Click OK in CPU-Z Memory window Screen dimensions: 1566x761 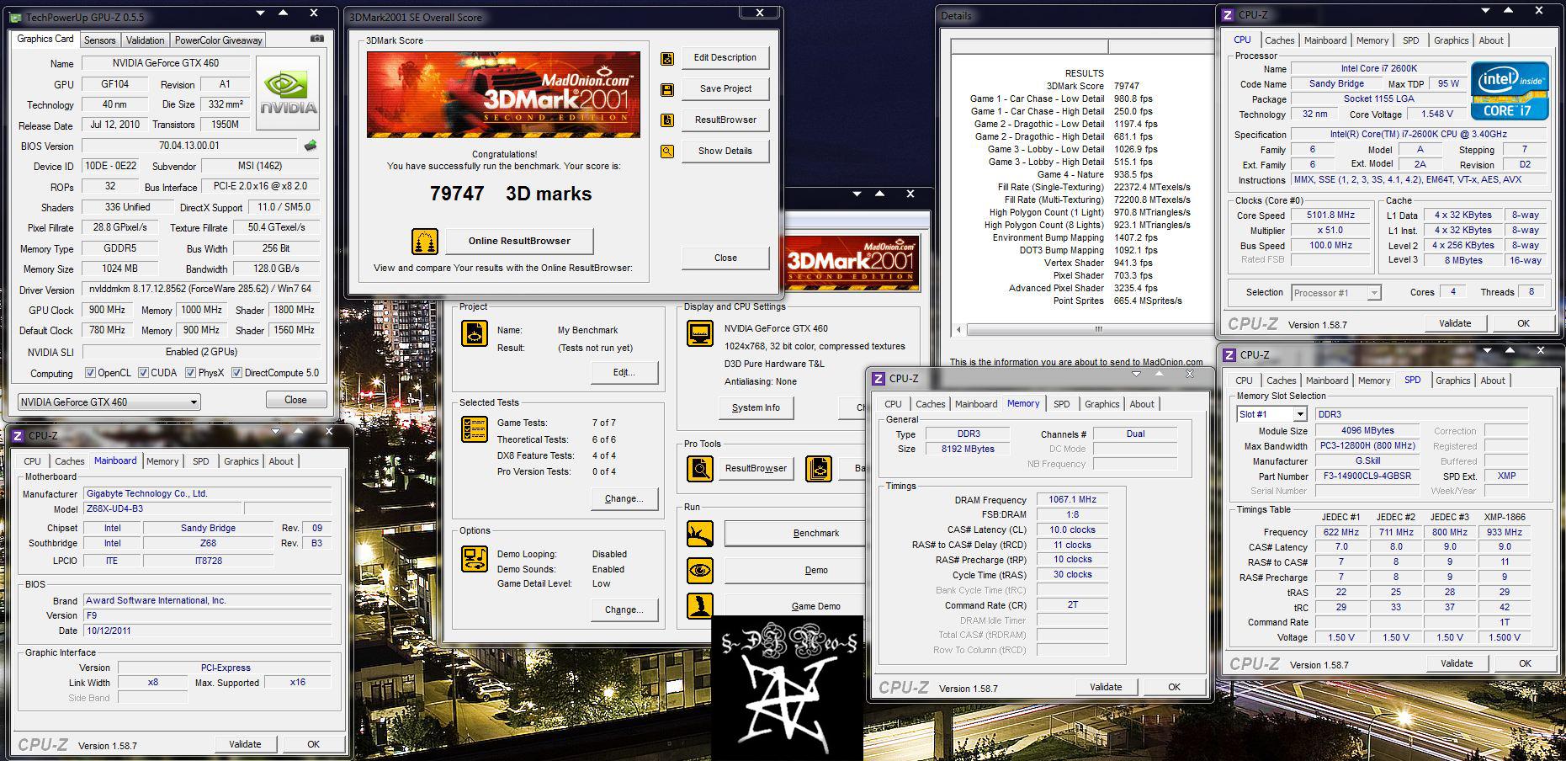point(1174,688)
